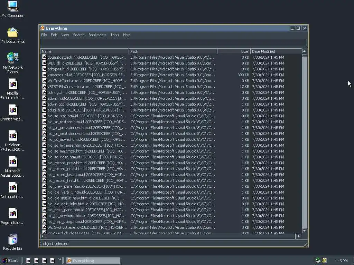The image size is (354, 265).
Task: Sort results by Path column header
Action: [x=173, y=51]
